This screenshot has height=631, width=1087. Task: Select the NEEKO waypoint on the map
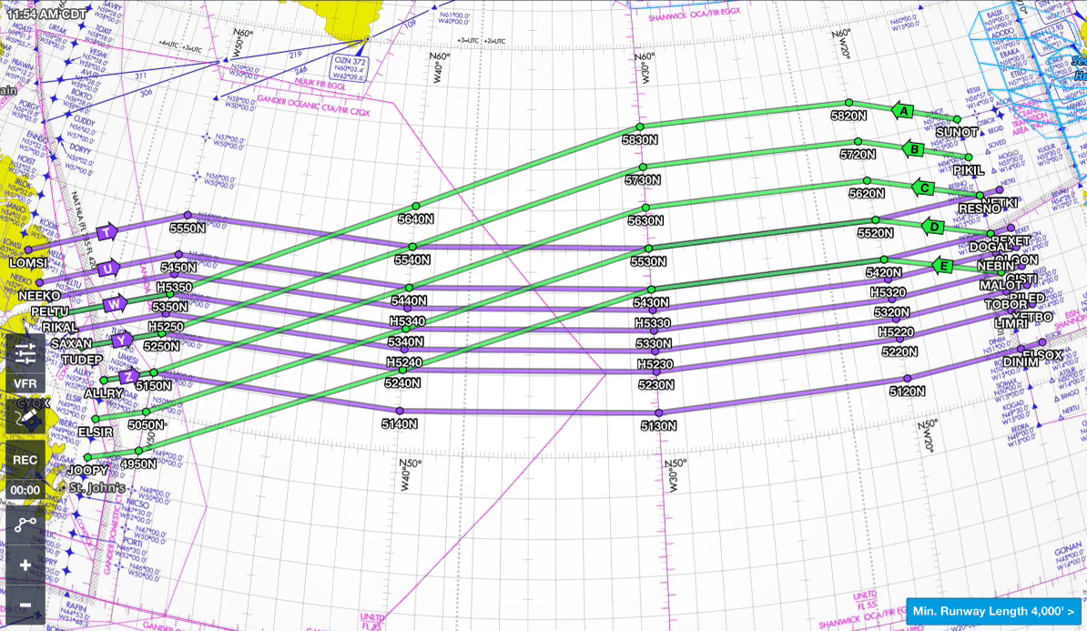click(40, 295)
